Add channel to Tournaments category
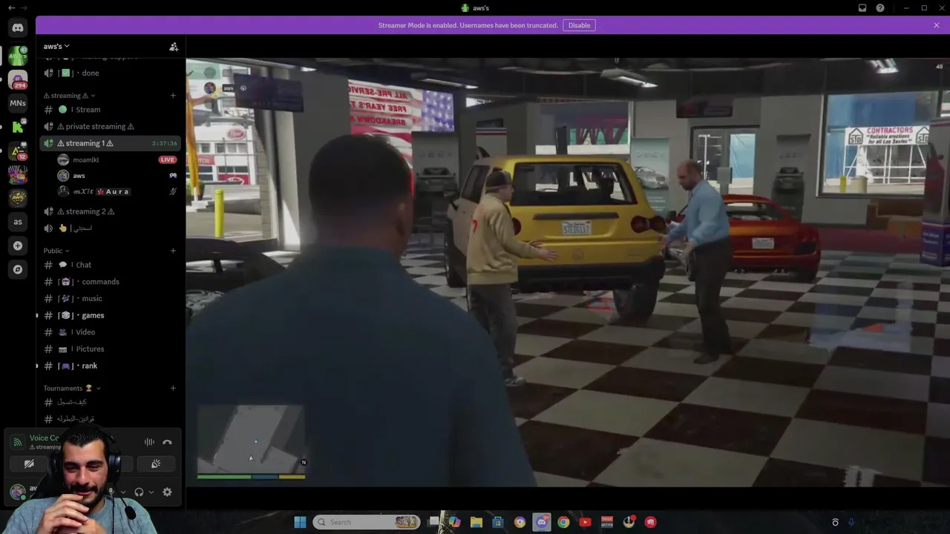 tap(173, 388)
